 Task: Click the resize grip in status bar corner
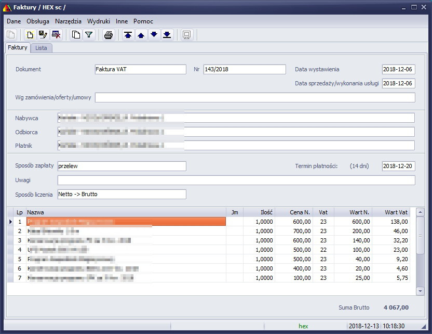424,327
